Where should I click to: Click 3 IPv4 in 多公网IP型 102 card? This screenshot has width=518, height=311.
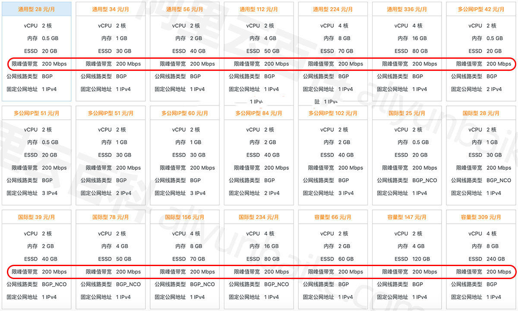pos(346,194)
